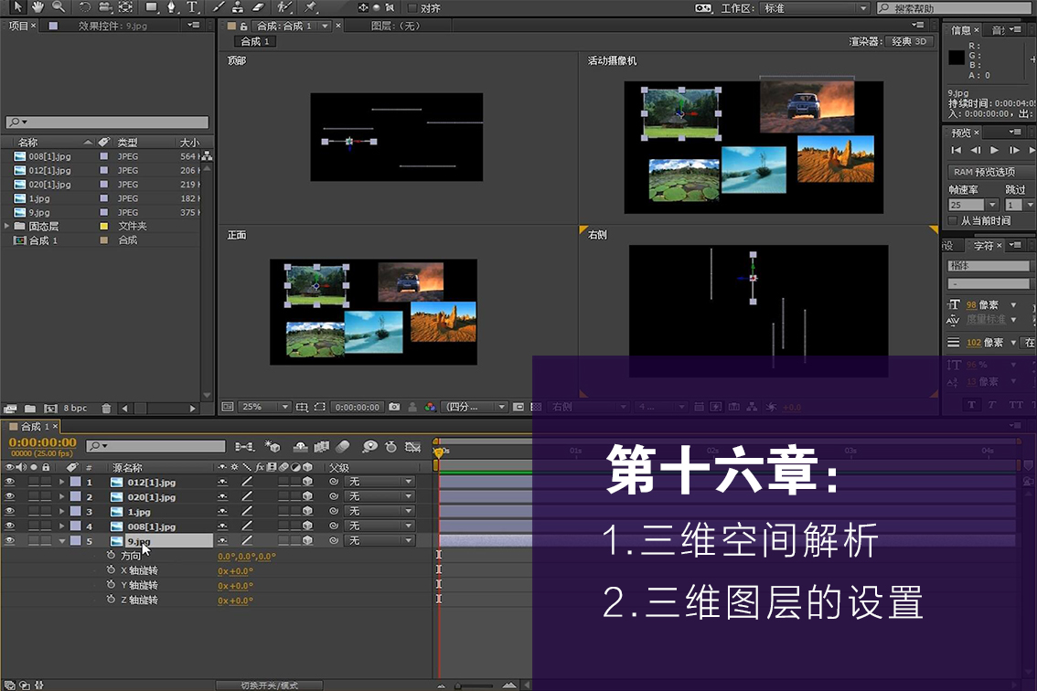Collapse layer 5 properties 9.jpg
Viewport: 1037px width, 691px height.
[x=61, y=541]
